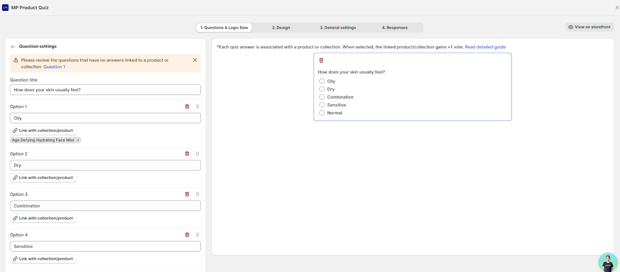Image resolution: width=620 pixels, height=272 pixels.
Task: Click Link with collection/product under Dry
Action: coord(43,178)
